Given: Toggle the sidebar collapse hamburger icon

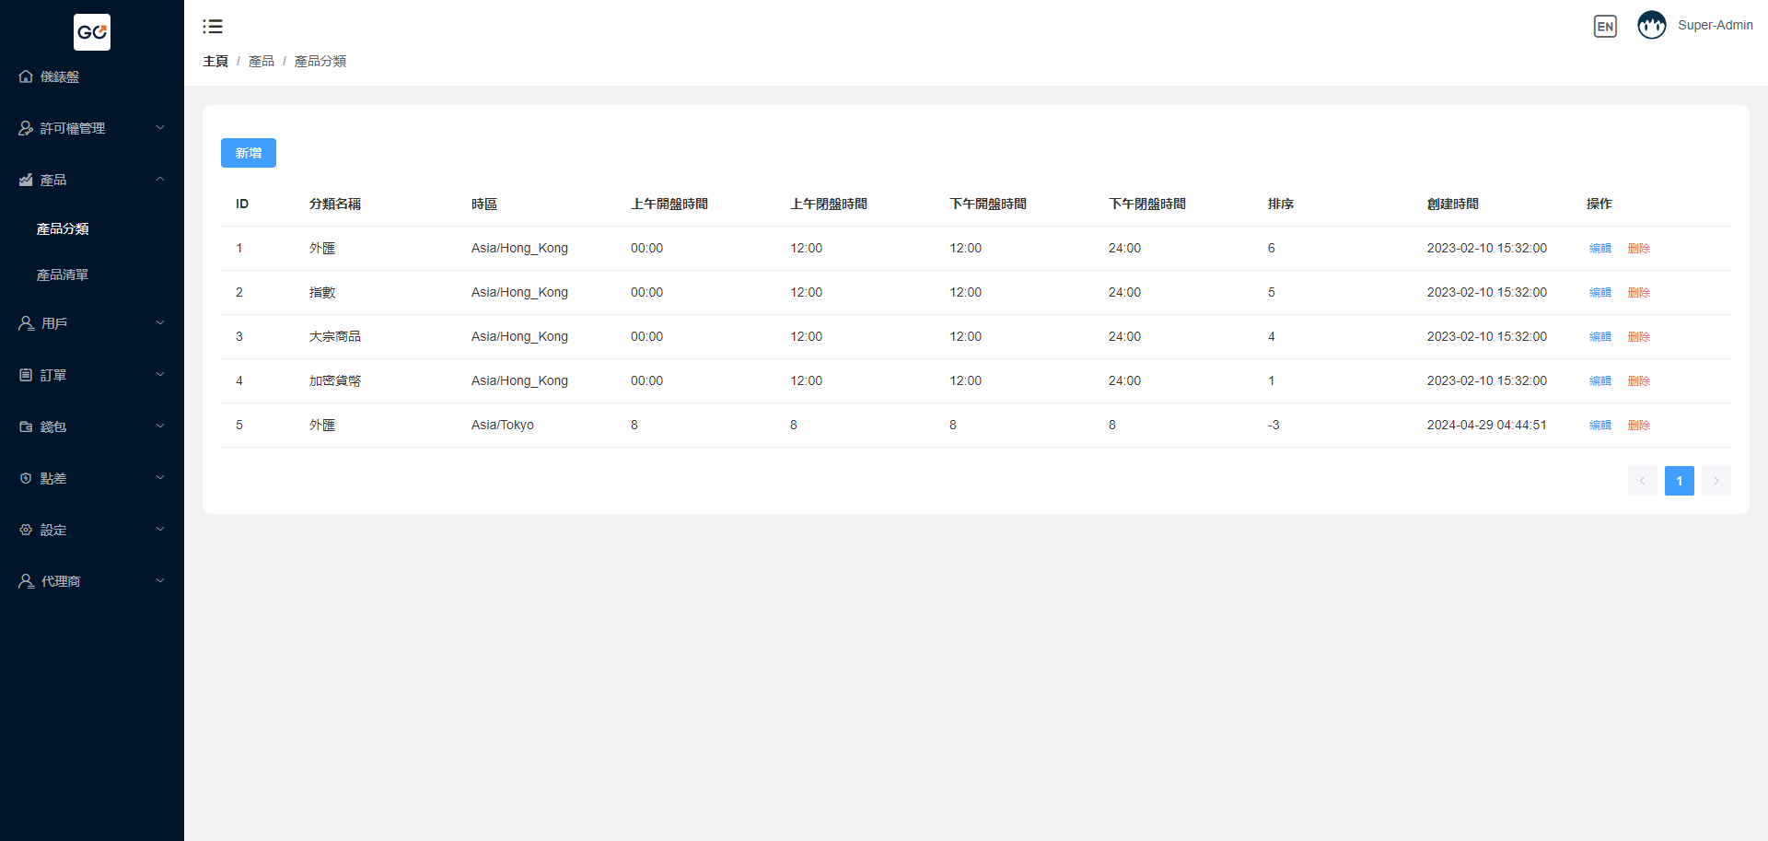Looking at the screenshot, I should [x=213, y=27].
